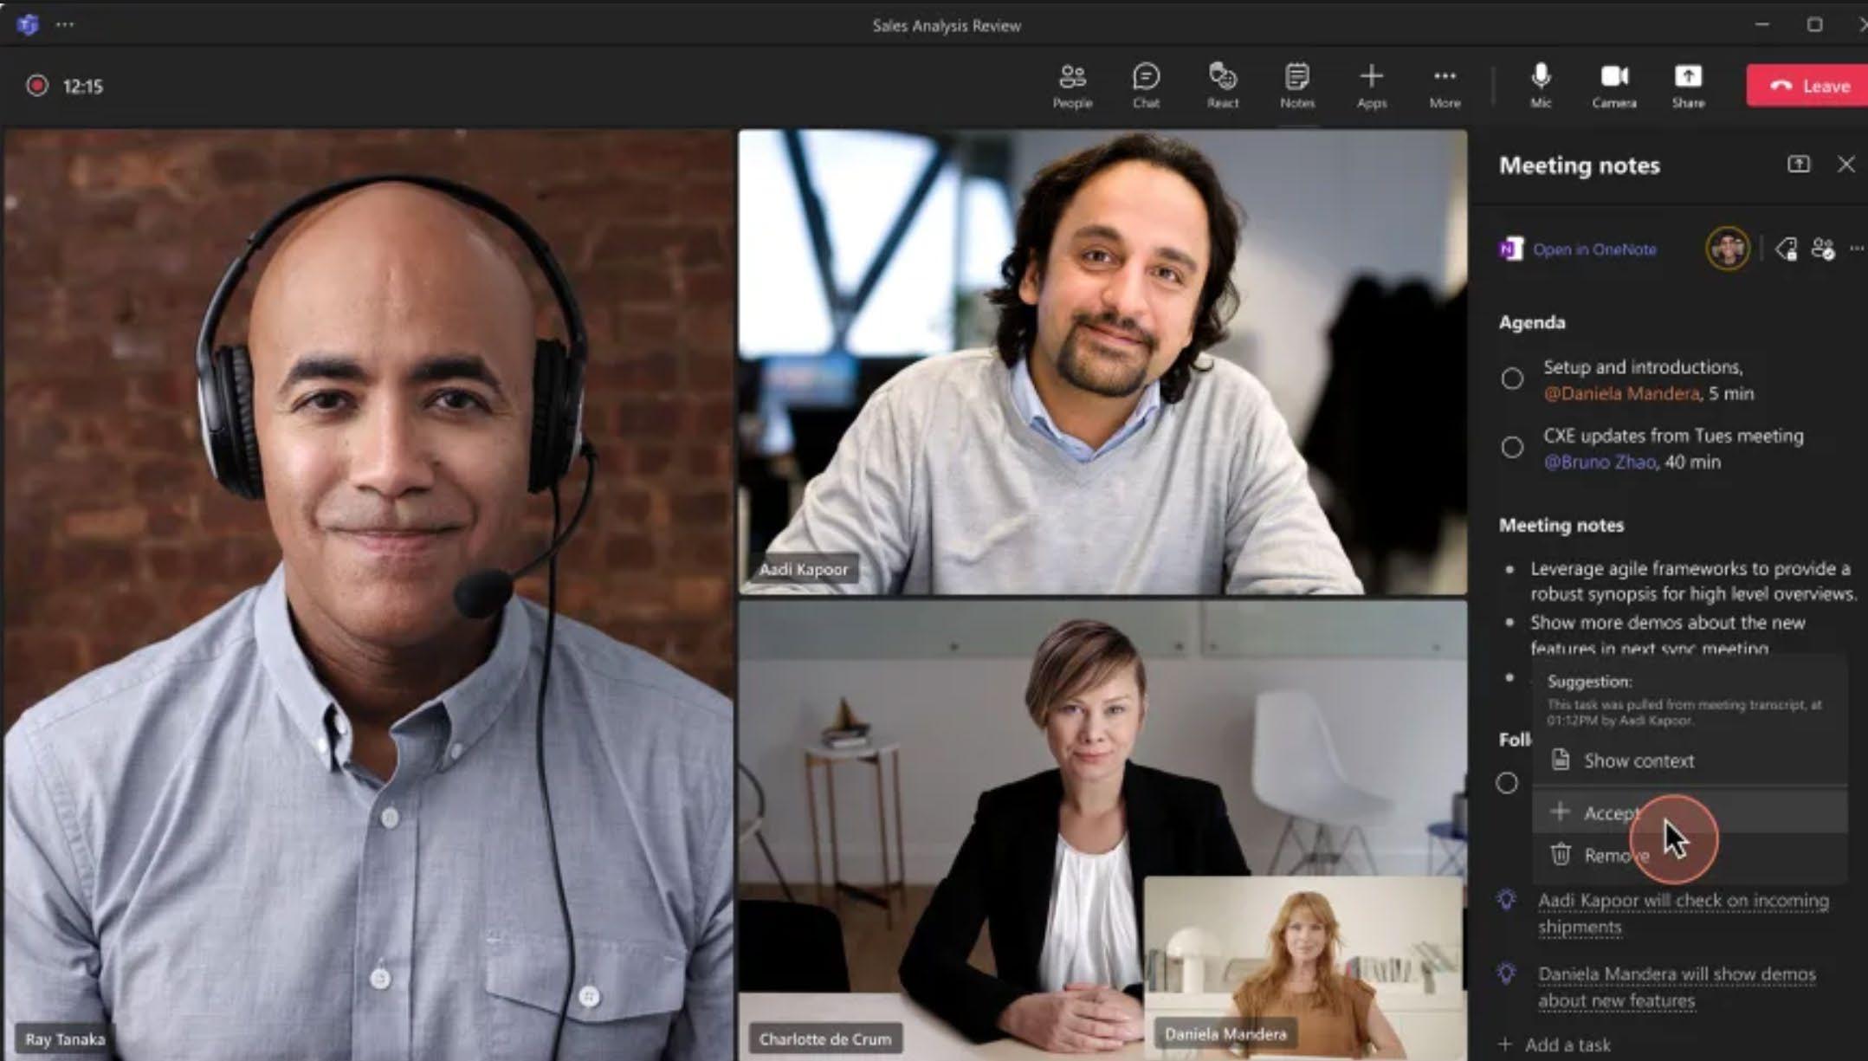Viewport: 1868px width, 1061px height.
Task: Select Show context in the suggestion menu
Action: (x=1638, y=760)
